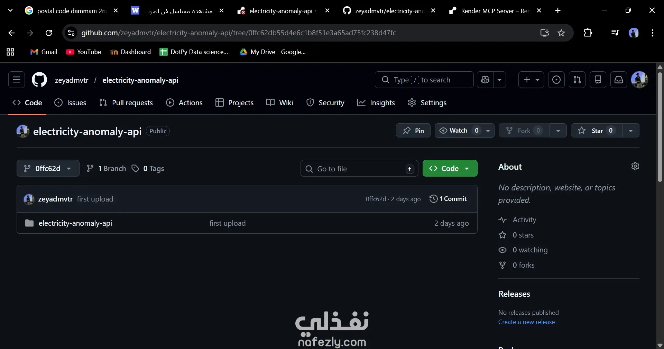The height and width of the screenshot is (349, 664).
Task: Open the browser Extensions puzzle icon
Action: click(x=588, y=33)
